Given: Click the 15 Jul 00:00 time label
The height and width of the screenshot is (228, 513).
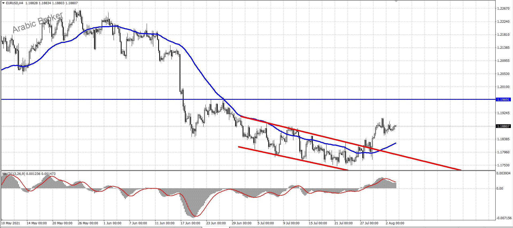Looking at the screenshot, I should pyautogui.click(x=318, y=223).
